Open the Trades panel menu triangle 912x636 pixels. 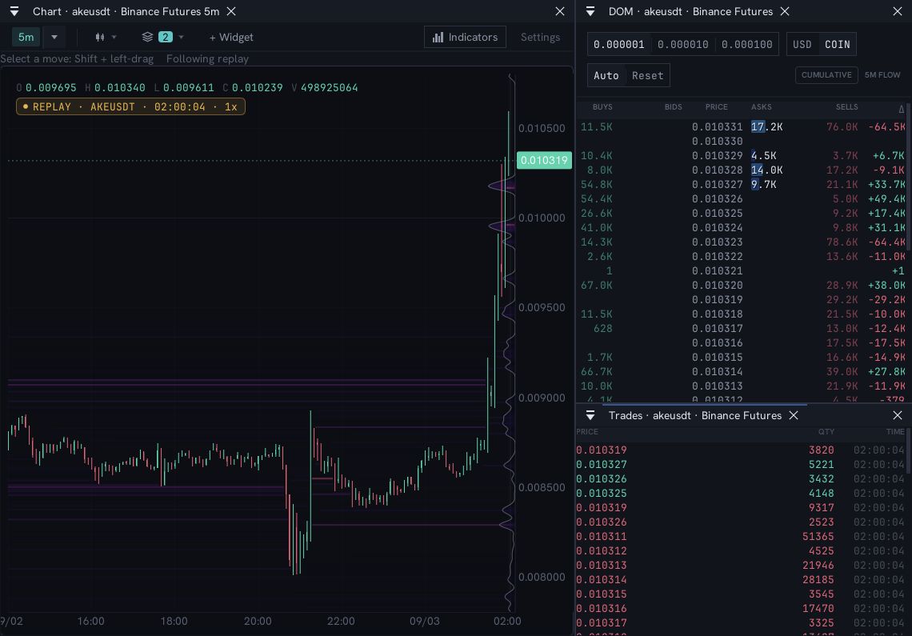pyautogui.click(x=590, y=415)
